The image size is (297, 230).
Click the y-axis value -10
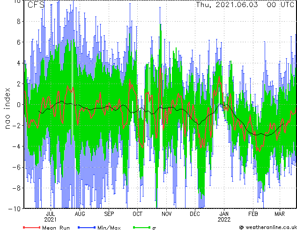click(15, 209)
